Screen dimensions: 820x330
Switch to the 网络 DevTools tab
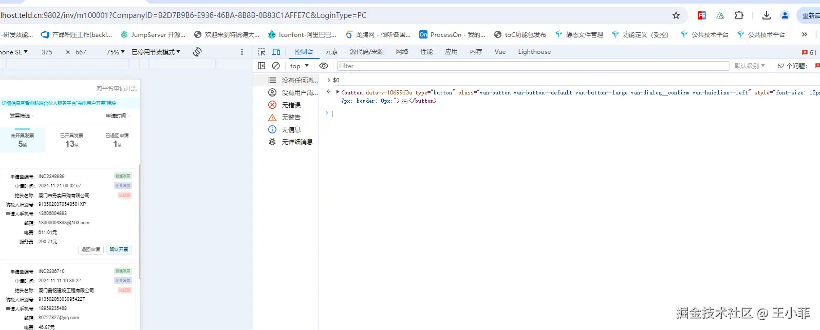click(x=402, y=52)
